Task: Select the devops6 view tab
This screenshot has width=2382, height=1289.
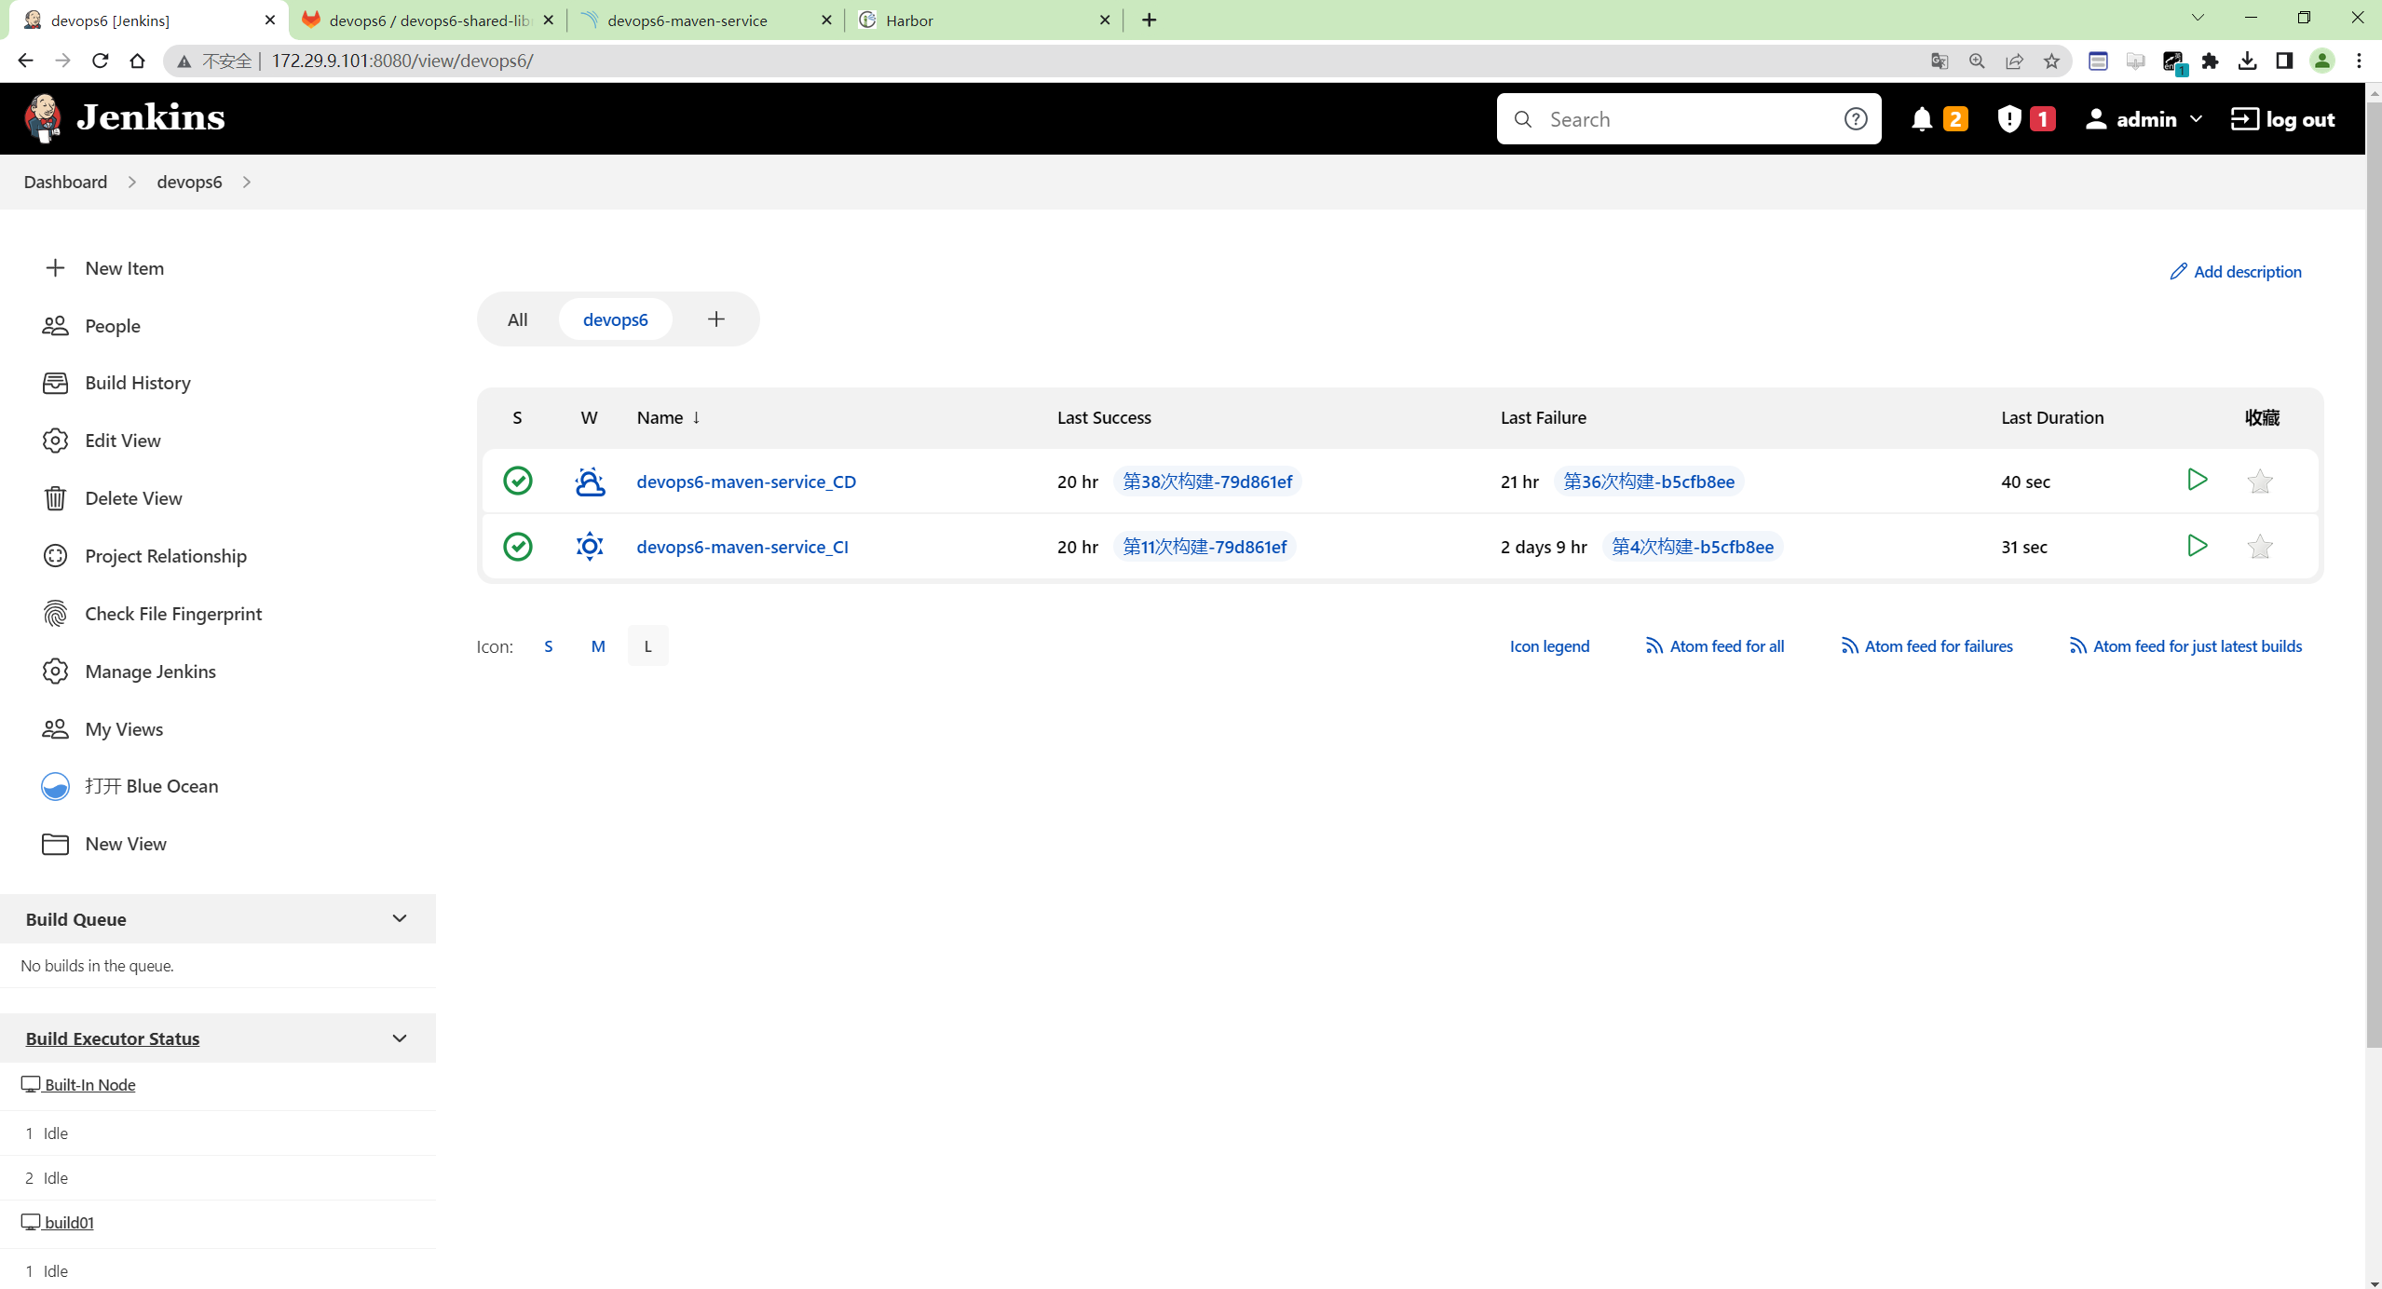Action: pos(615,319)
